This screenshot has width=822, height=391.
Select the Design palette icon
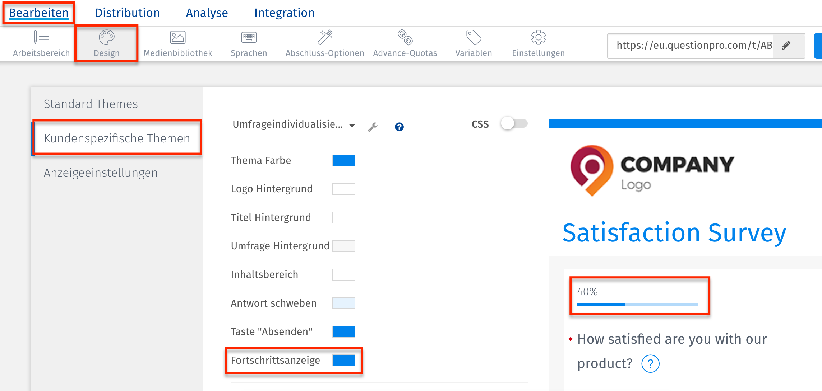tap(106, 43)
